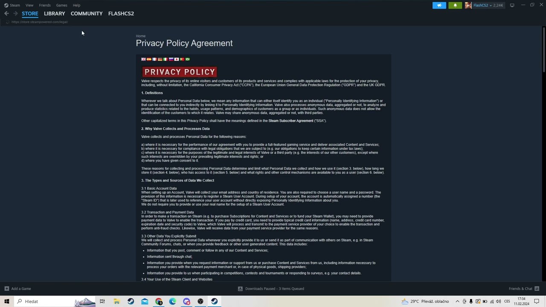Open Microsoft Edge from taskbar
The image size is (546, 307).
[173, 301]
